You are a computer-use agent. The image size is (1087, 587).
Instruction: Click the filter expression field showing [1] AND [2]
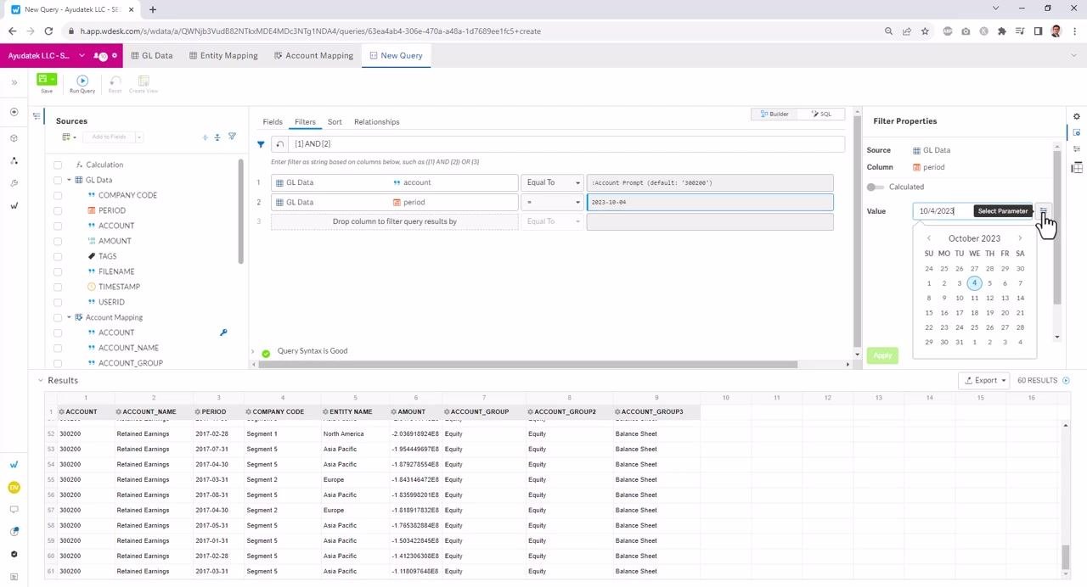566,144
